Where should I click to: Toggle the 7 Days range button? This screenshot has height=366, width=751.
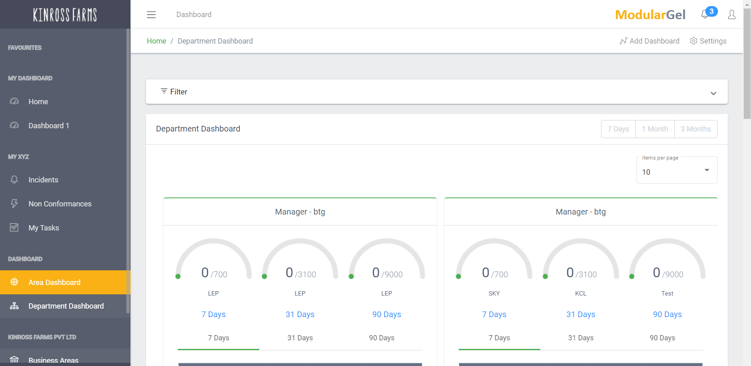[x=618, y=129]
